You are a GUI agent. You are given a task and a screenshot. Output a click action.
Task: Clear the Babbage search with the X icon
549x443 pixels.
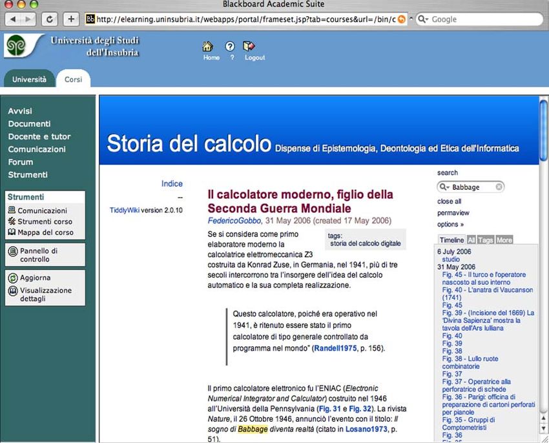pos(499,187)
